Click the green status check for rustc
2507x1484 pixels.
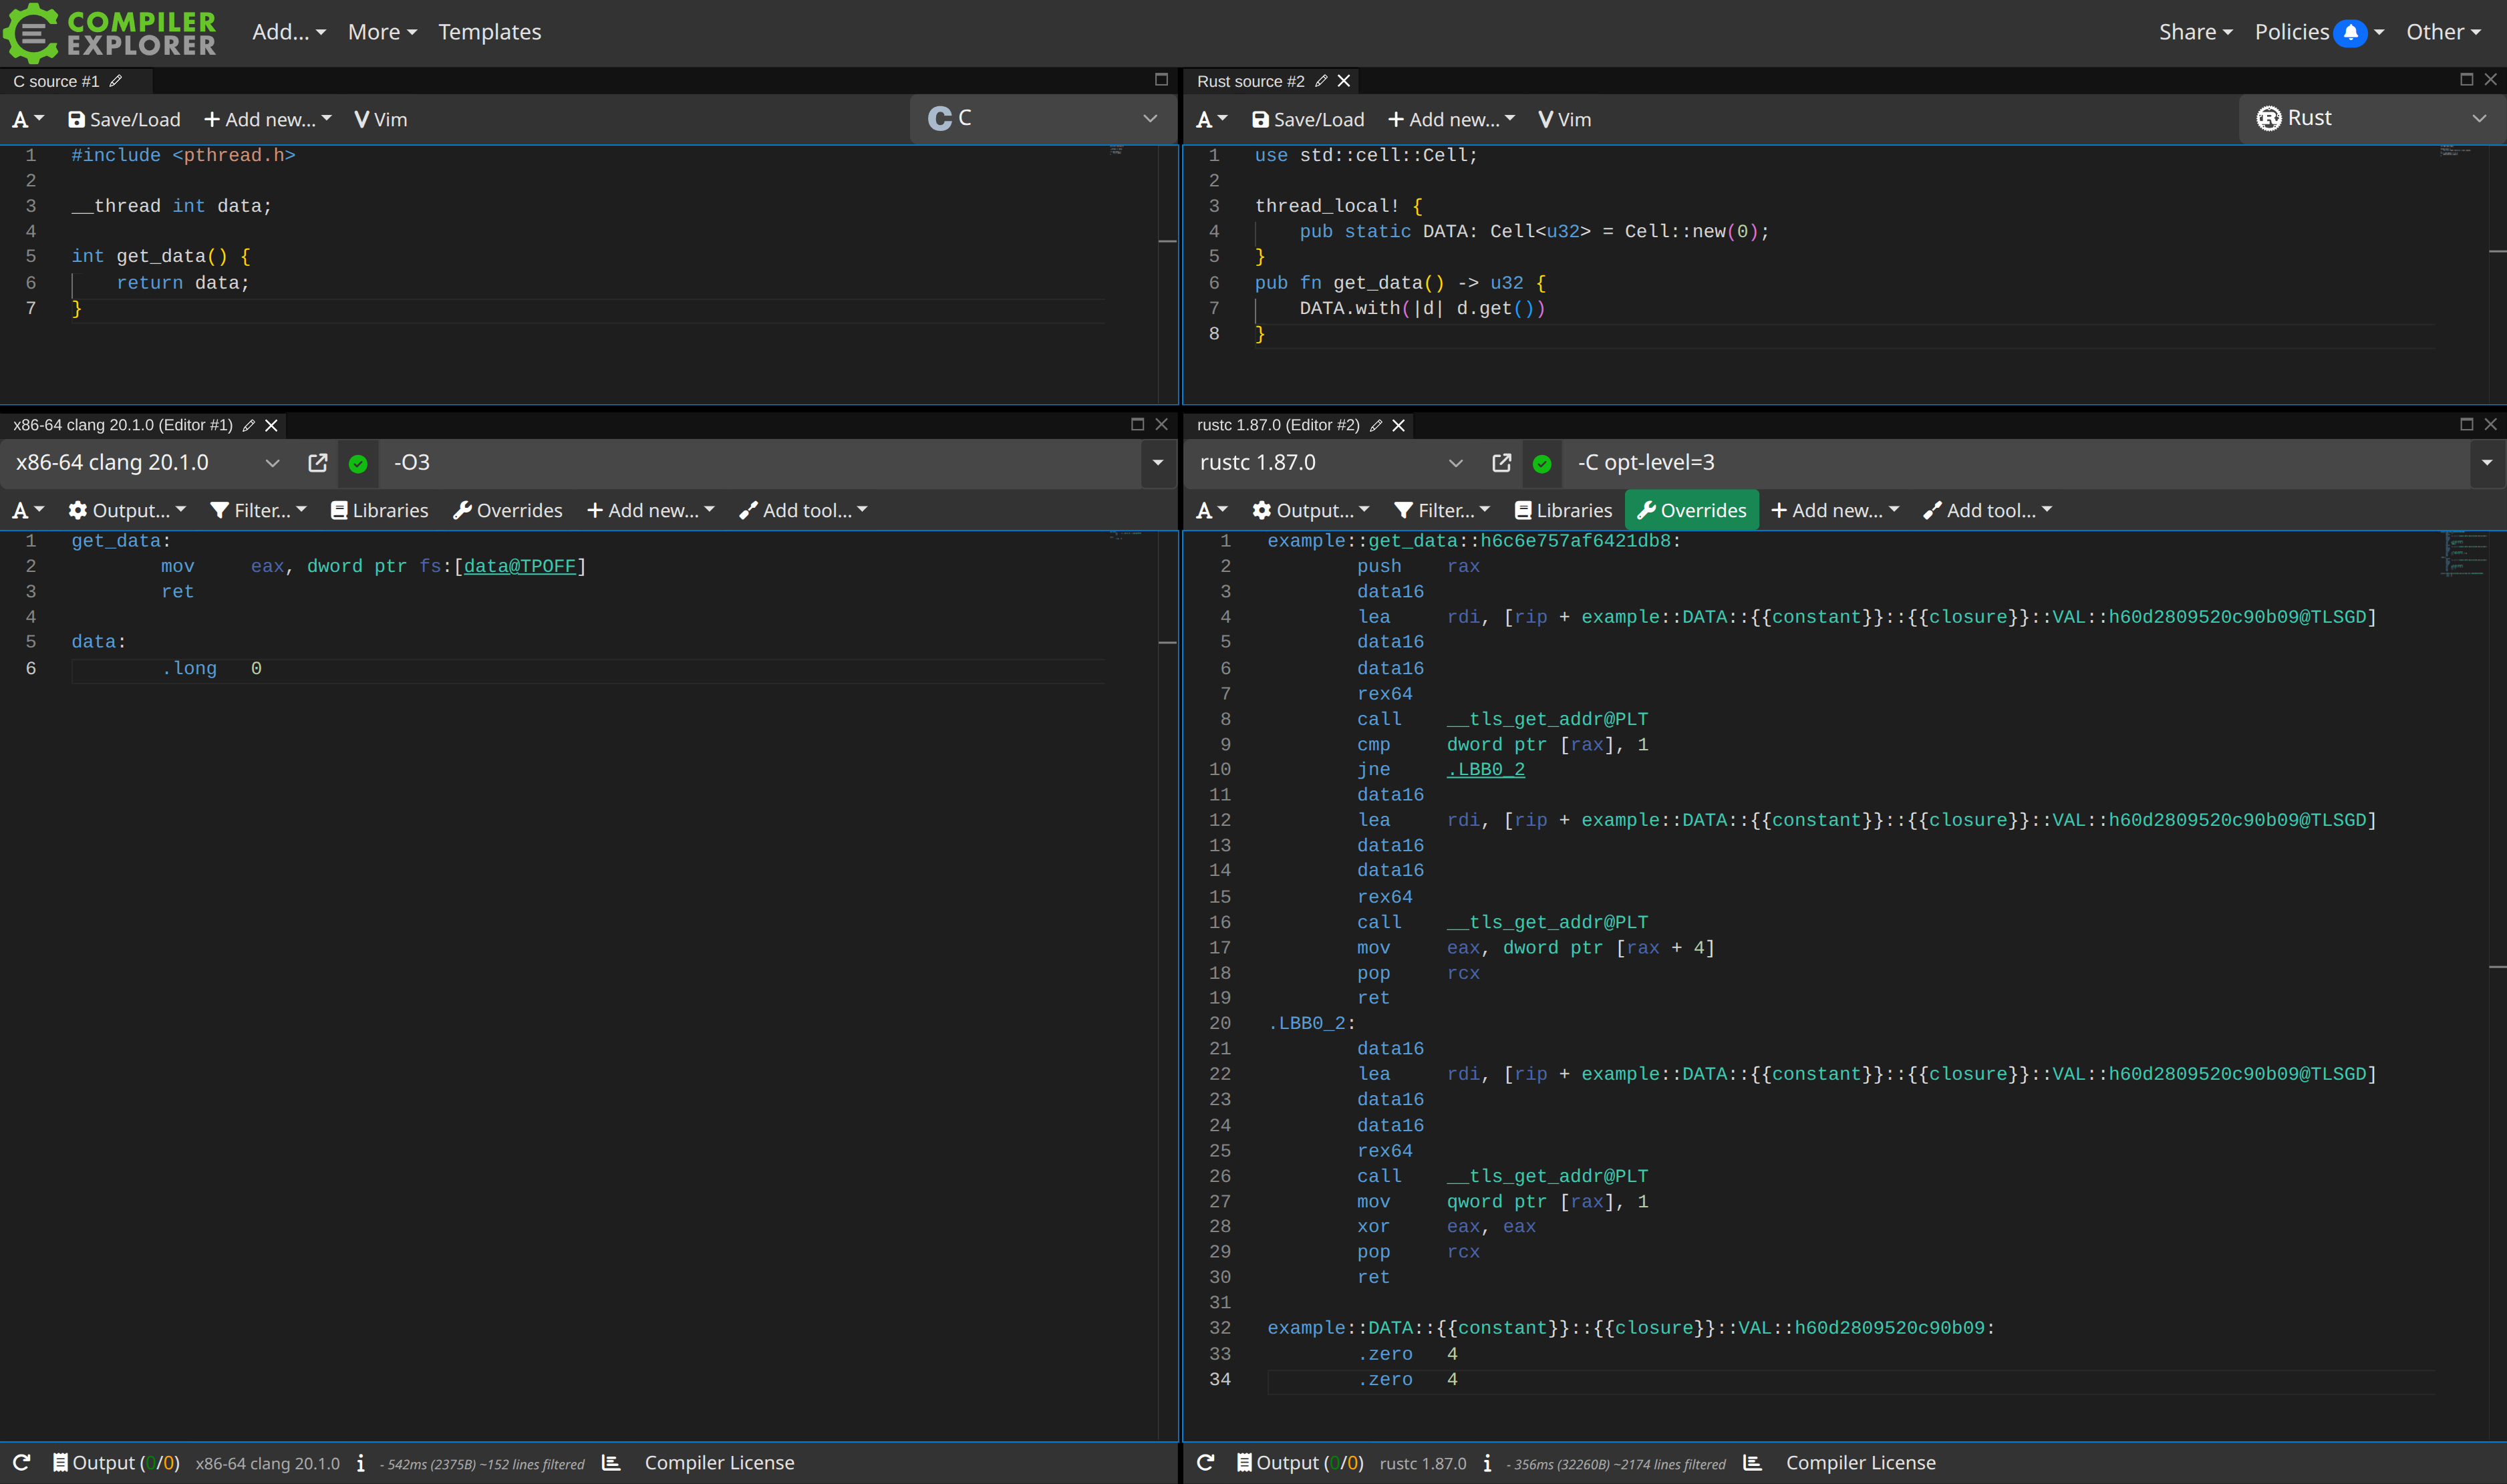coord(1542,463)
